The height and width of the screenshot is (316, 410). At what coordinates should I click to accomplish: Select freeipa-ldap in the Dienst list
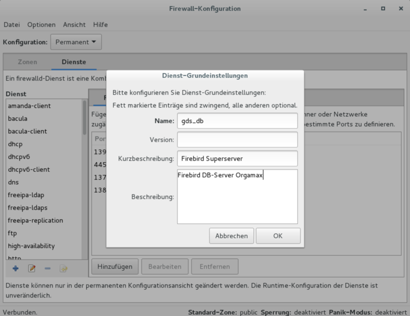coord(29,195)
